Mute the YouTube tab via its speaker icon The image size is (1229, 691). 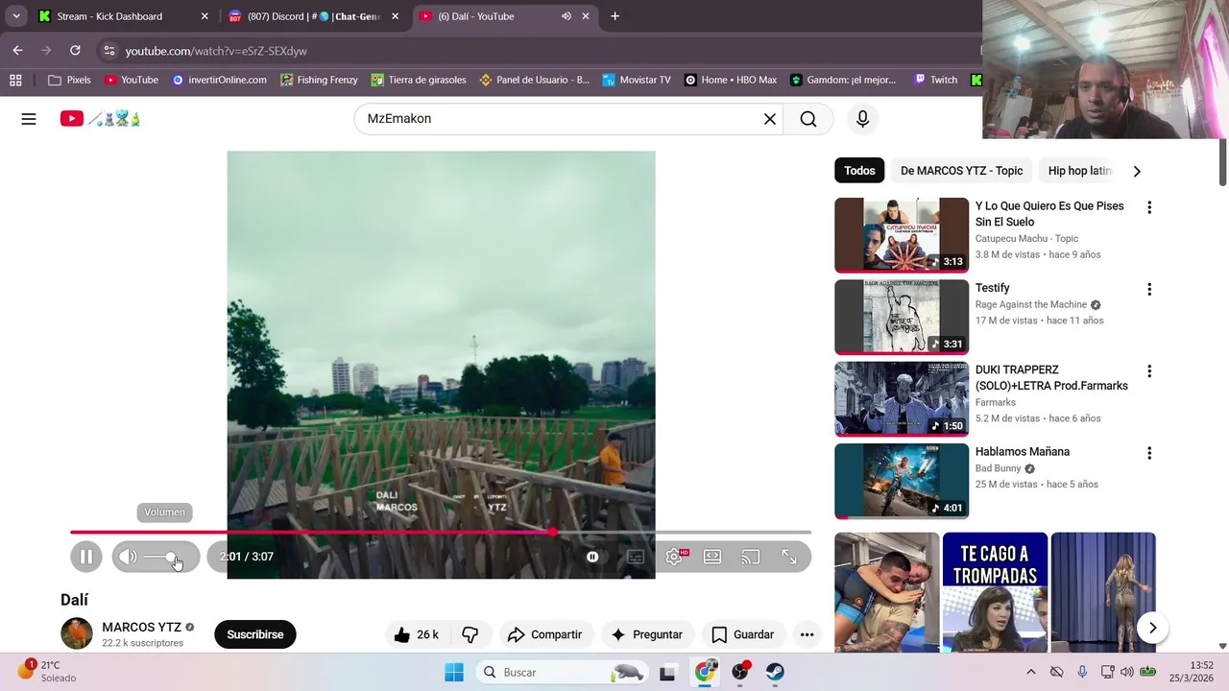click(566, 16)
